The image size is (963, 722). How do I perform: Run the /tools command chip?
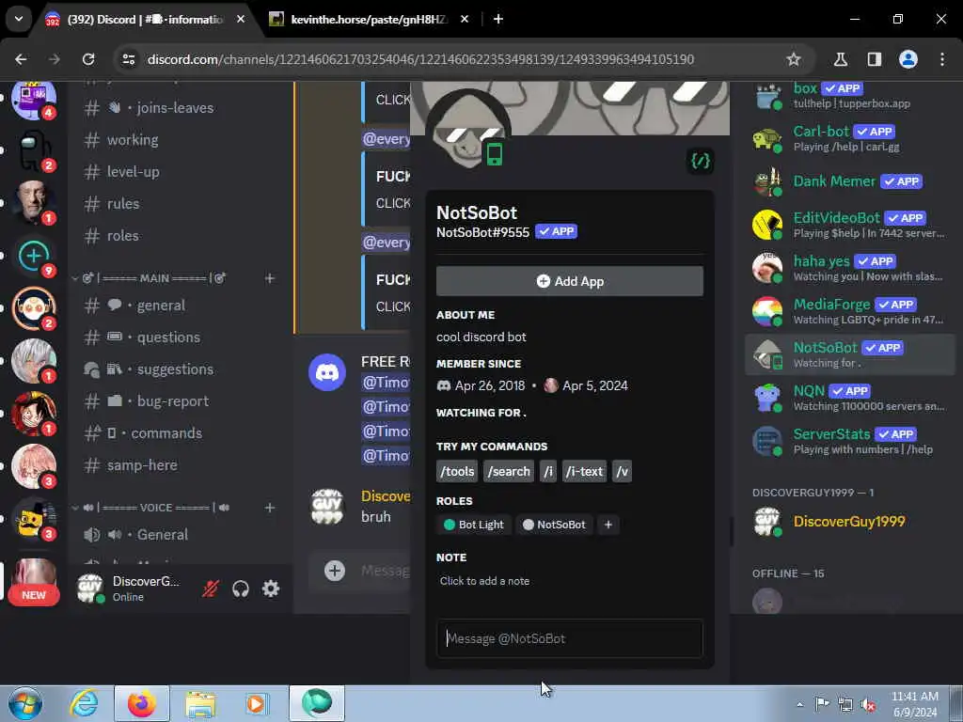[x=458, y=472]
